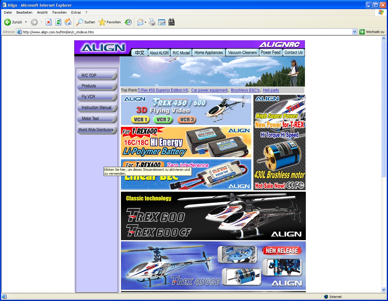Click the Stop loading toolbar icon
388x301 pixels.
click(x=48, y=22)
